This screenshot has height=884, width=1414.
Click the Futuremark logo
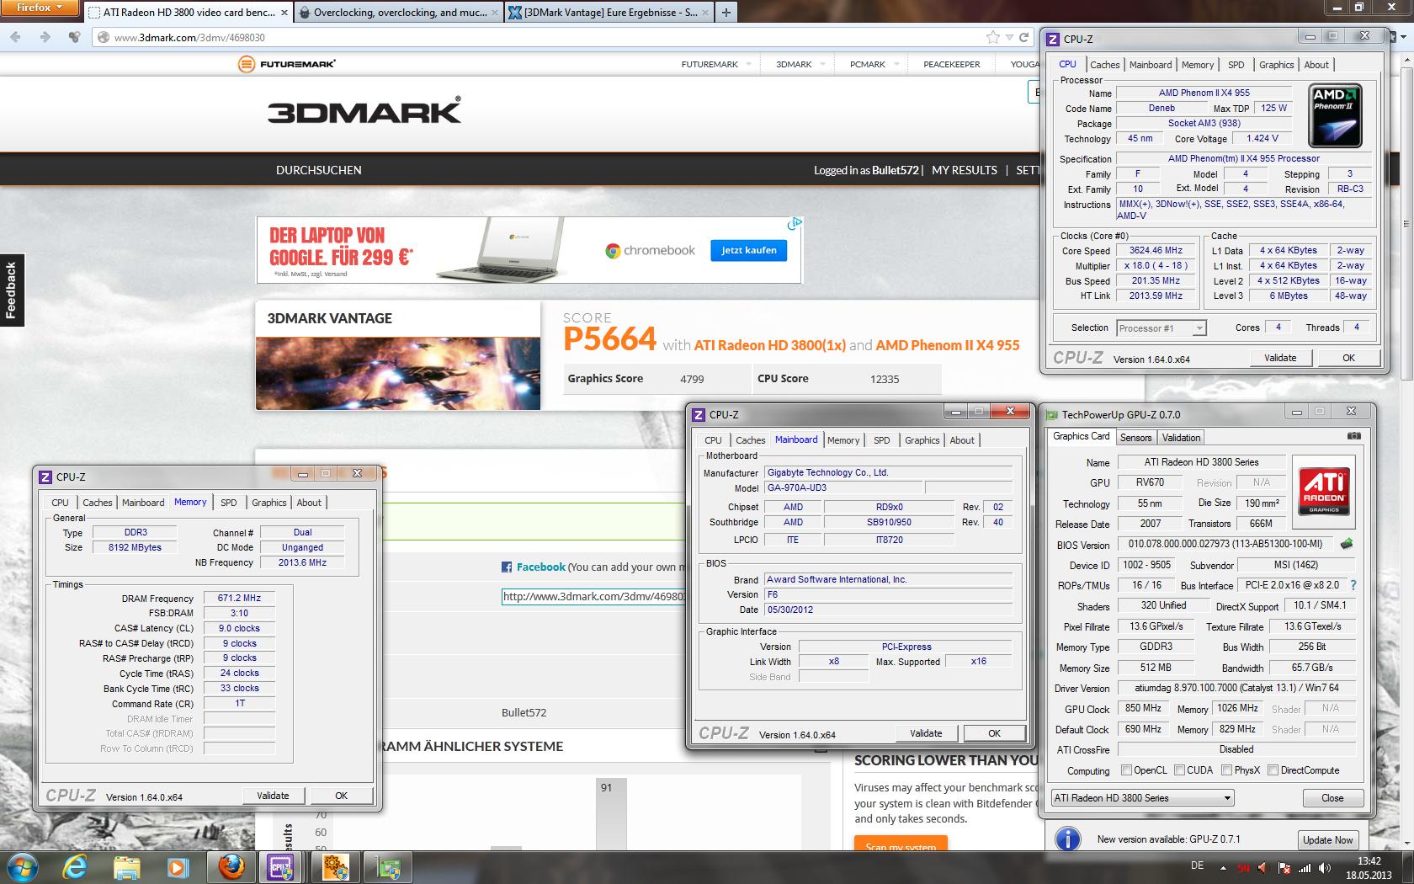287,64
